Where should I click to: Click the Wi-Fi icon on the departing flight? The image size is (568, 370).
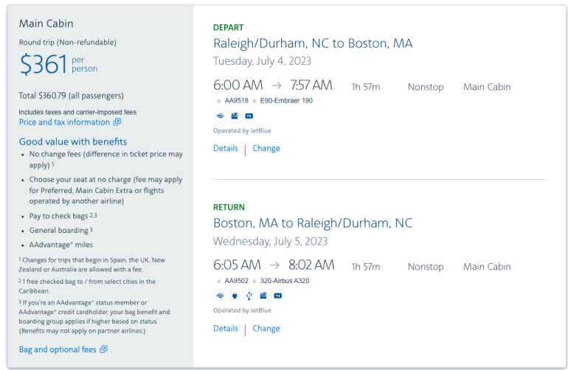tap(220, 116)
